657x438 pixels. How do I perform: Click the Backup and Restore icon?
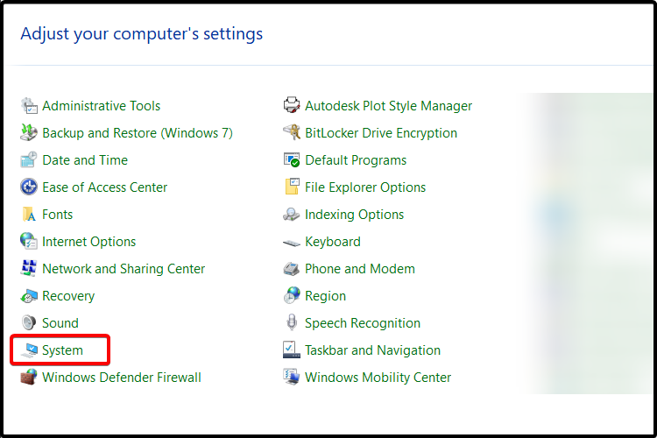pyautogui.click(x=29, y=133)
